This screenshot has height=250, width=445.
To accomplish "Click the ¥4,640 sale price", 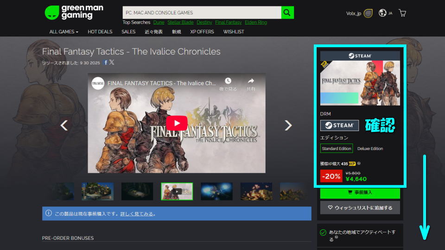I will click(356, 179).
